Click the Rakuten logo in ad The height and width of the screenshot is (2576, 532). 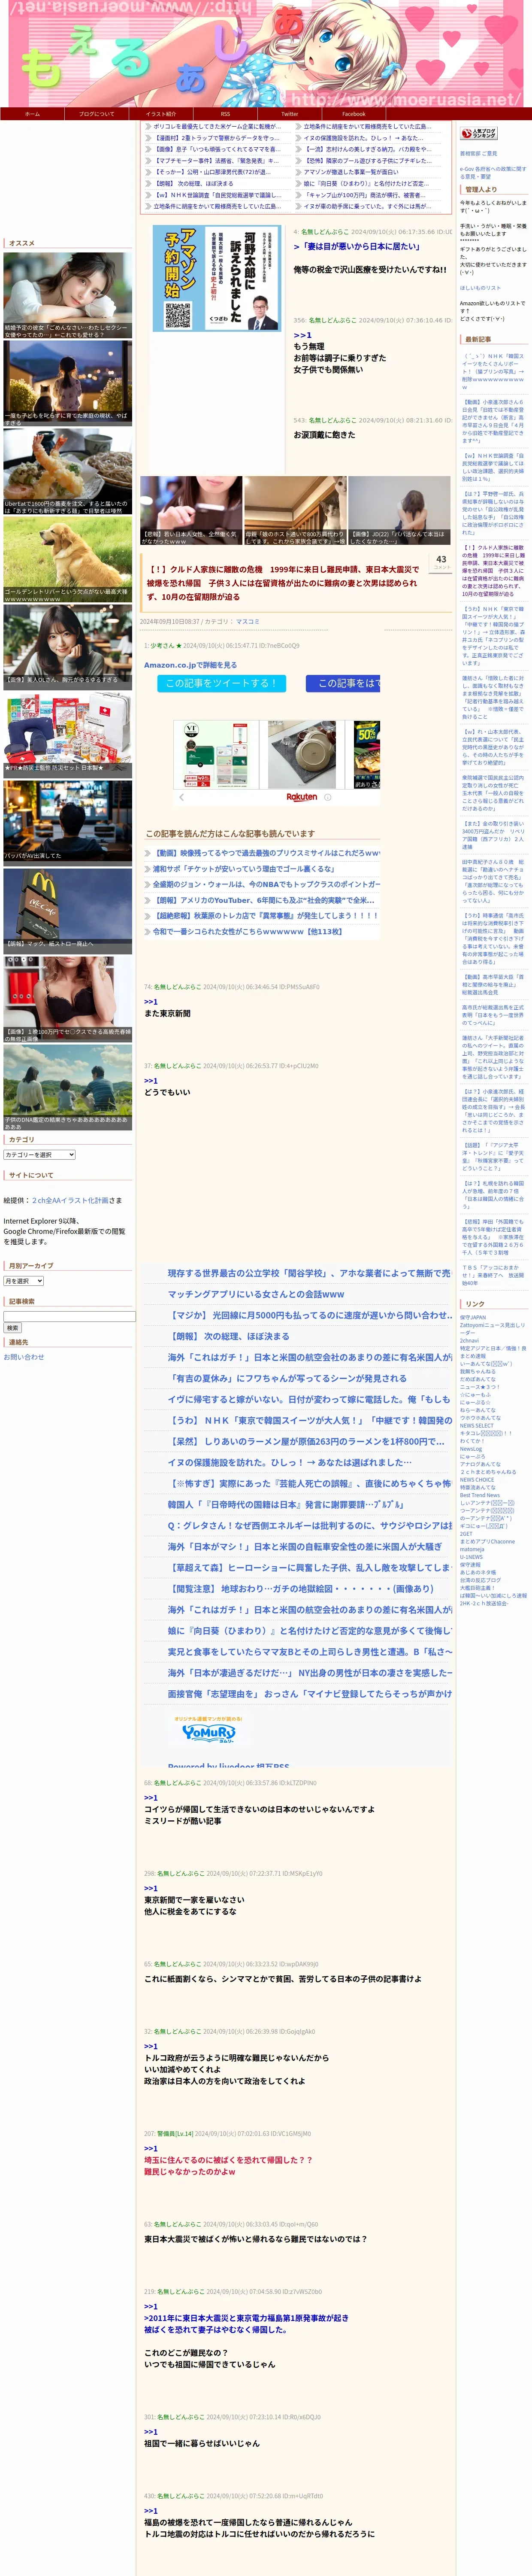[301, 797]
